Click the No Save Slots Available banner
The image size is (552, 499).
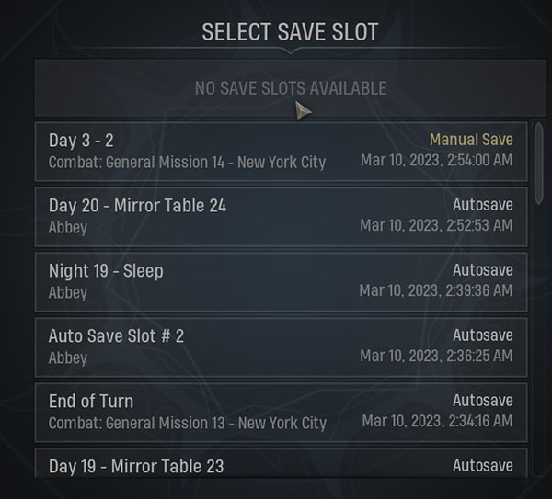point(291,88)
